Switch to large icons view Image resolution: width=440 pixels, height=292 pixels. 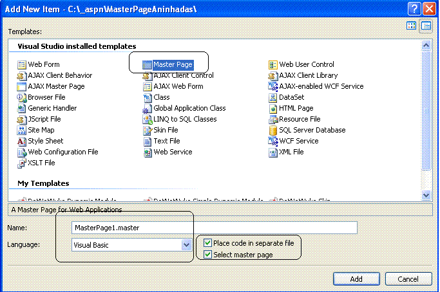click(412, 26)
